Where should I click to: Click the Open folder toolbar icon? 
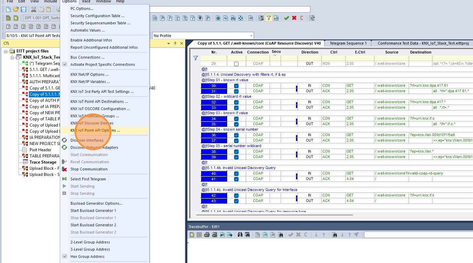coord(16,9)
